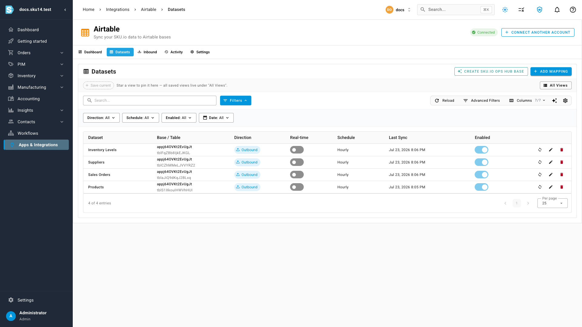
Task: Open Accounting in the sidebar
Action: [36, 99]
